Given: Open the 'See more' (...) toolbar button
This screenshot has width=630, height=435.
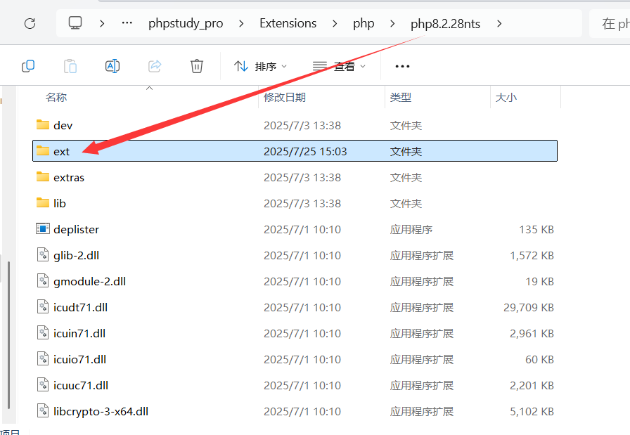Looking at the screenshot, I should [401, 65].
